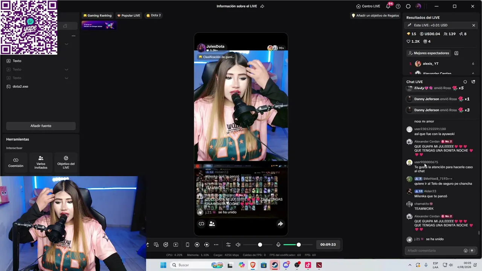Open the emoji picker in comment box
This screenshot has height=271, width=482.
[465, 251]
